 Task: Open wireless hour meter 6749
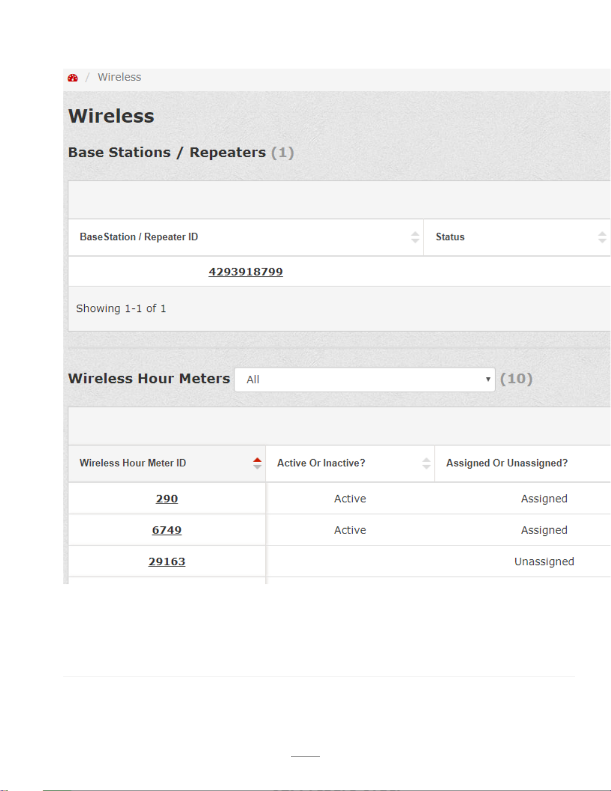[167, 530]
